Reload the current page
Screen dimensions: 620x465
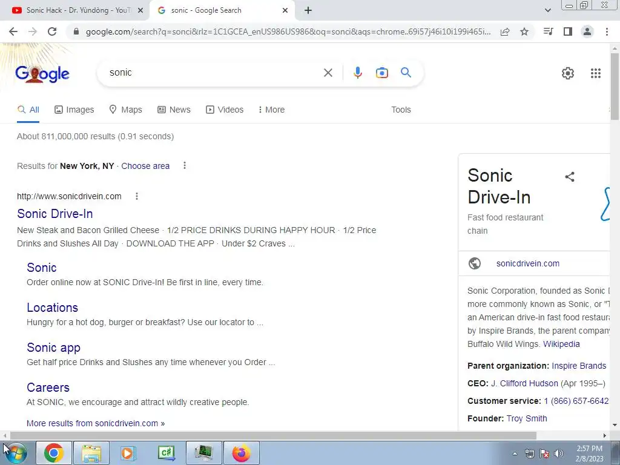click(52, 31)
